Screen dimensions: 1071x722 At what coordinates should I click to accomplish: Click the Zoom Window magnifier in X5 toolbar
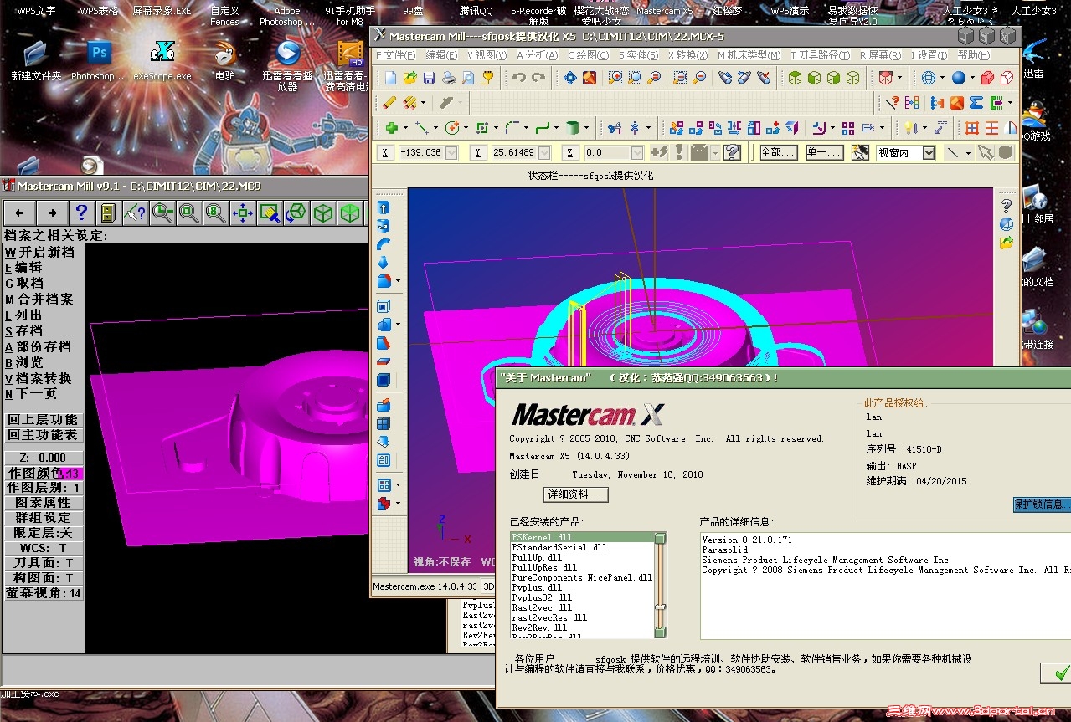[x=615, y=78]
